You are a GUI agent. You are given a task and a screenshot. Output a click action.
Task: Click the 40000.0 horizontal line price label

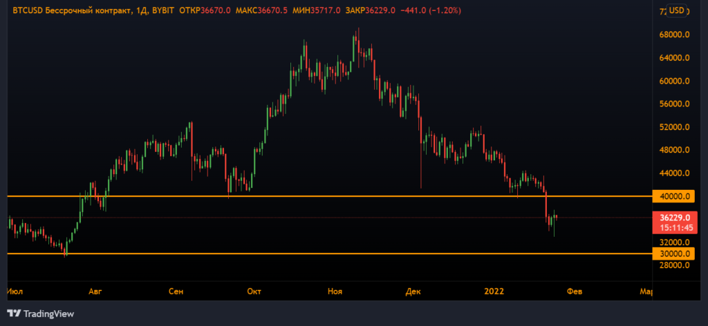(674, 196)
